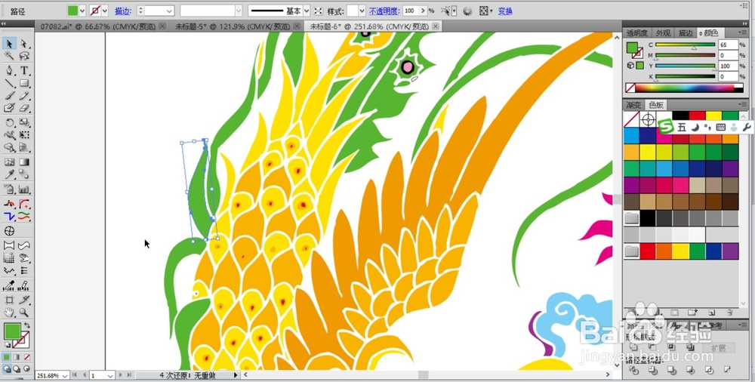Select the Eraser tool
The width and height of the screenshot is (755, 382).
coord(25,109)
